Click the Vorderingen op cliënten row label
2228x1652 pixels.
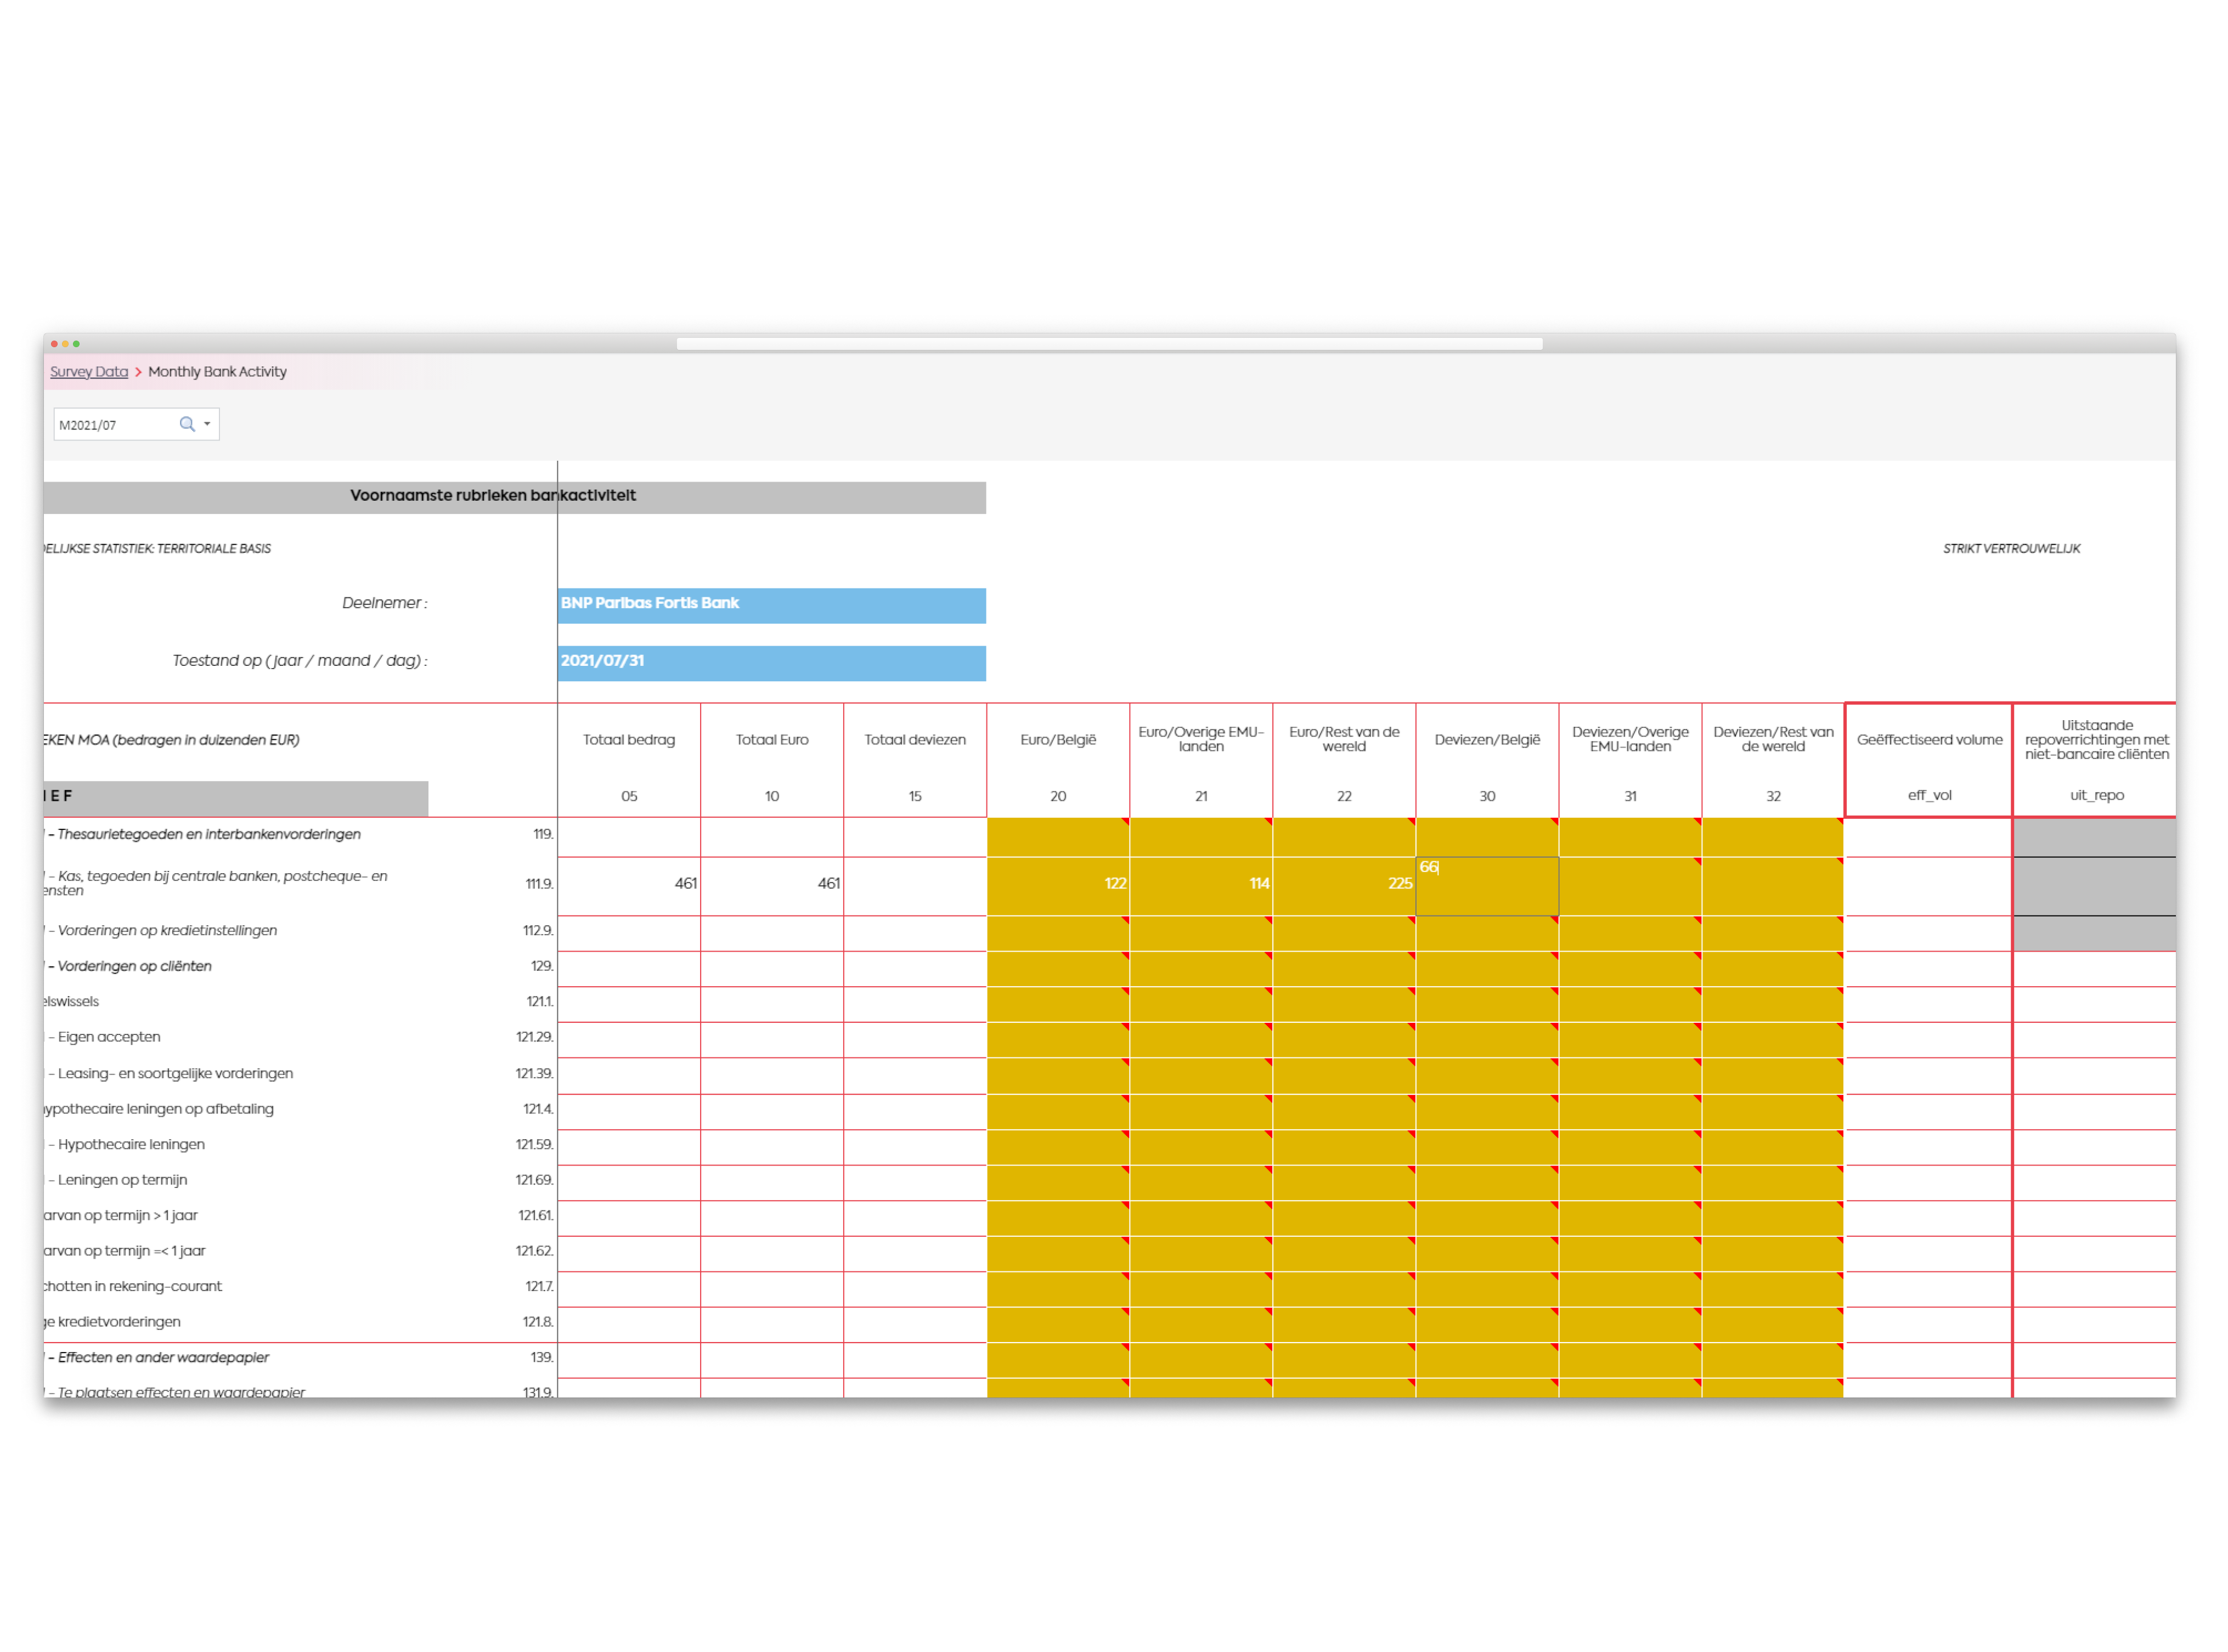[x=133, y=966]
